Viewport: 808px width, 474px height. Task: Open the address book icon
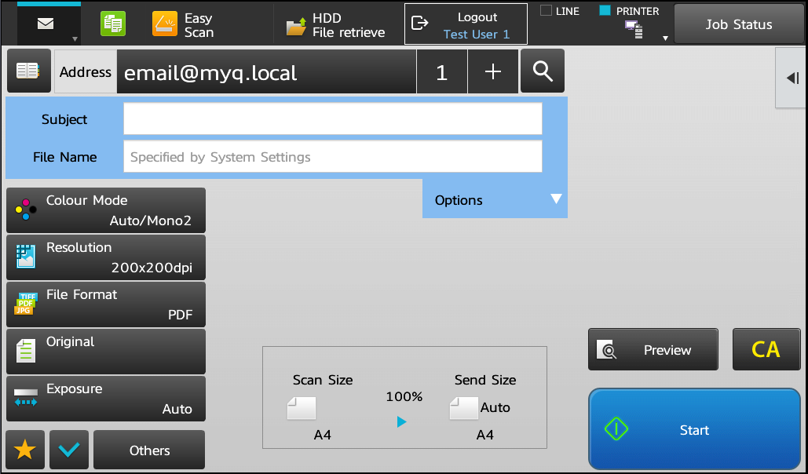pos(28,71)
